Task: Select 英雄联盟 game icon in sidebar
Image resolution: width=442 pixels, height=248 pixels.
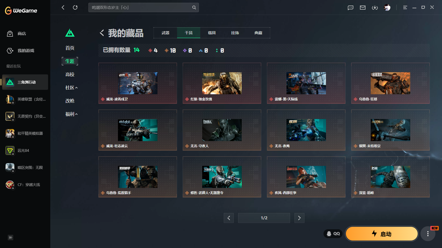Action: pyautogui.click(x=10, y=99)
